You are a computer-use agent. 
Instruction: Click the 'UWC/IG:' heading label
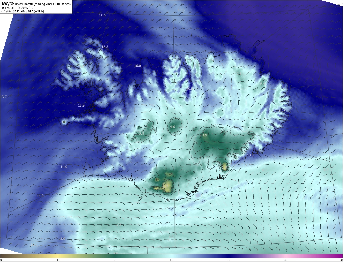tap(8, 4)
